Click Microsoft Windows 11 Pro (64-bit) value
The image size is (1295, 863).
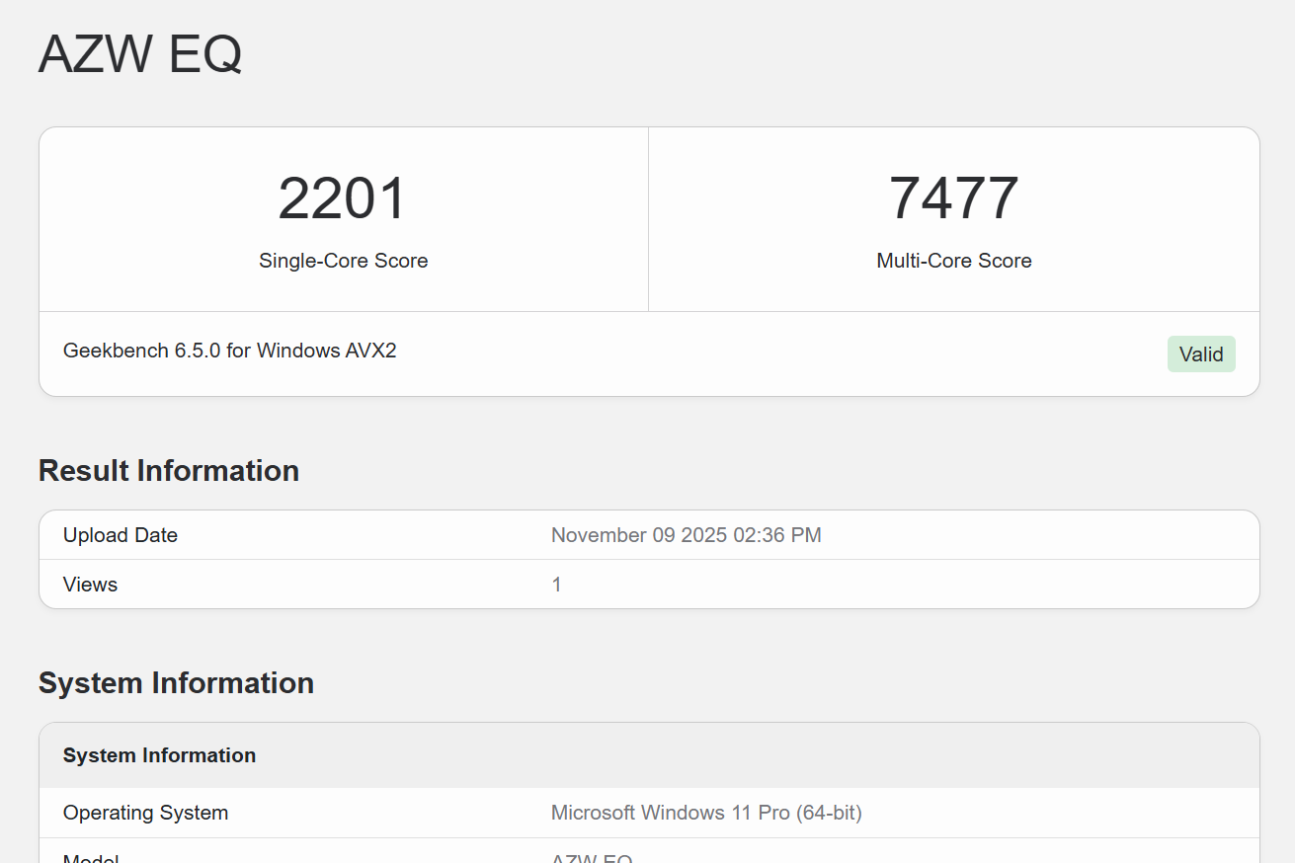point(705,813)
